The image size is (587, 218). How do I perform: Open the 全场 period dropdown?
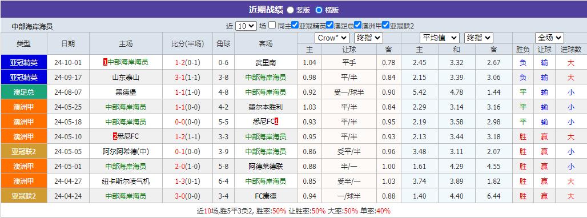pyautogui.click(x=549, y=38)
